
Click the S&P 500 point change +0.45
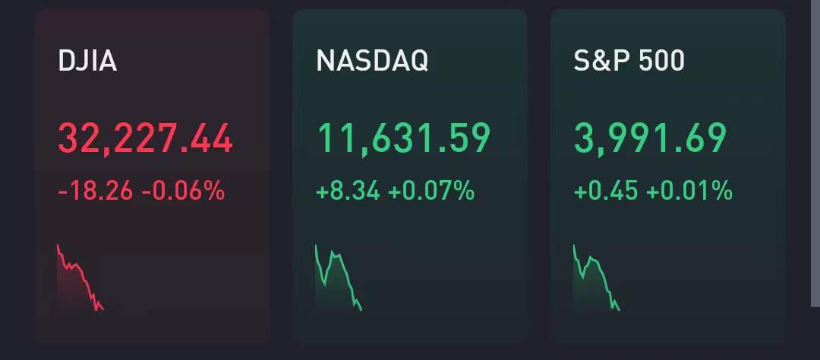coord(606,191)
